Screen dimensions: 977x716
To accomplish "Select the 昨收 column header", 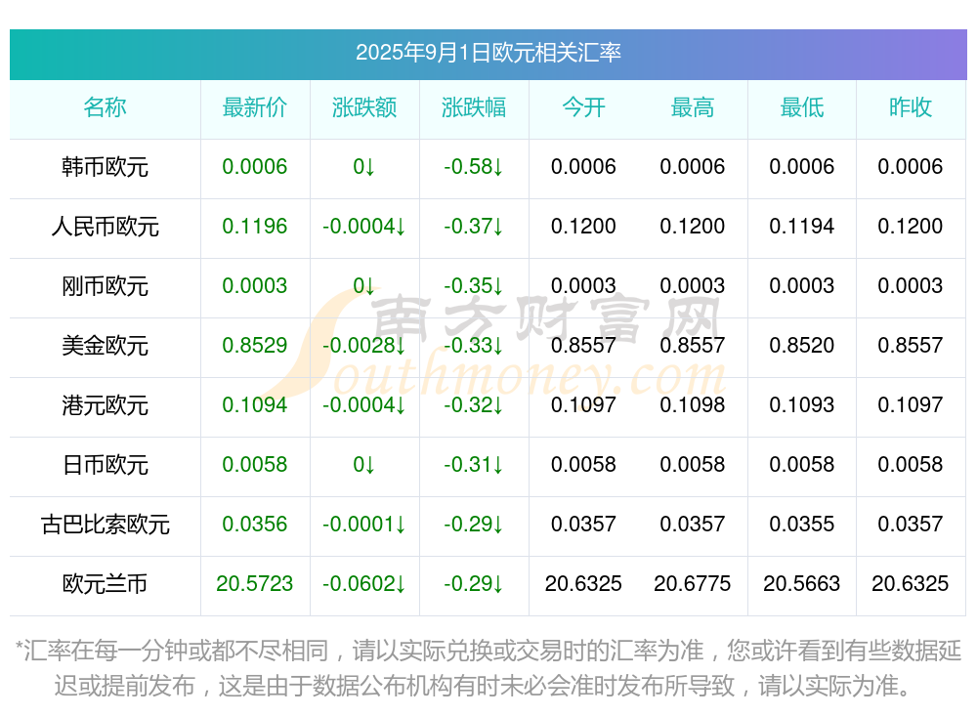I will click(911, 107).
